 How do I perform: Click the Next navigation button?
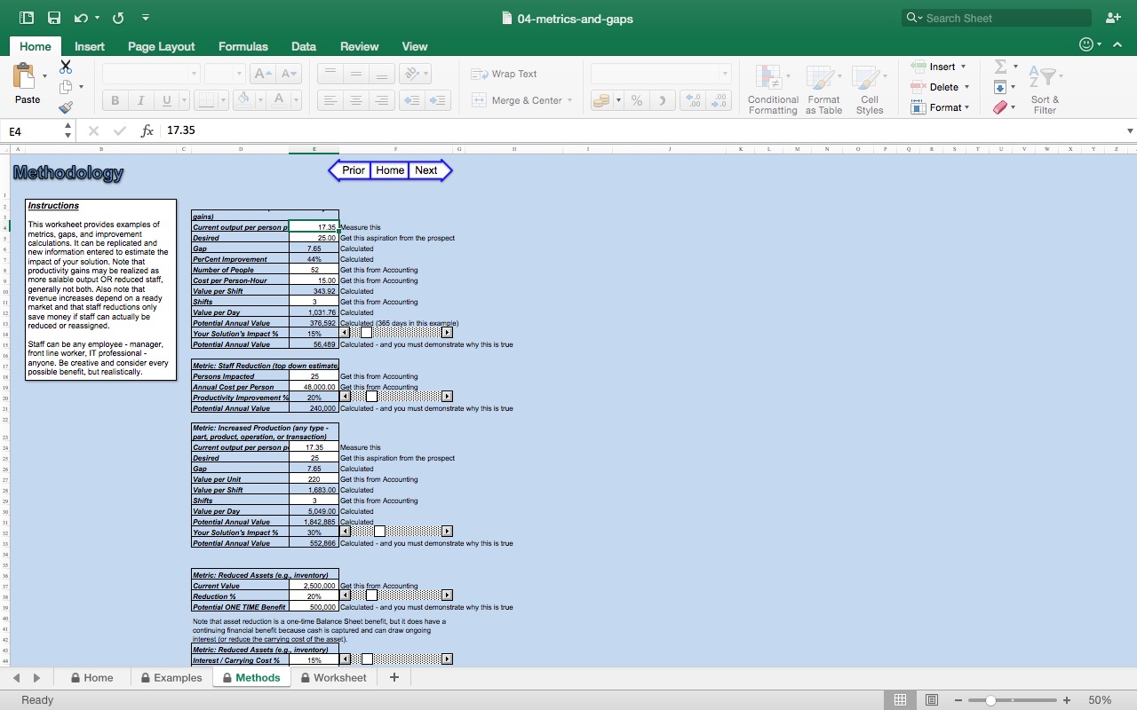[426, 170]
